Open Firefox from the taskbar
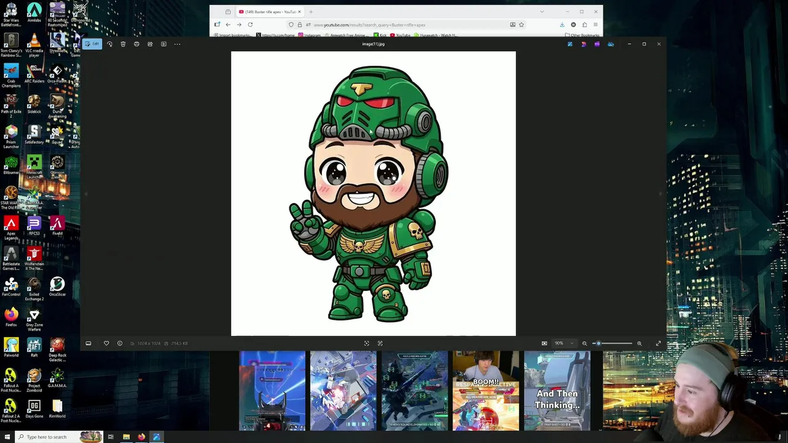Screen dimensions: 788x443 tap(141, 437)
